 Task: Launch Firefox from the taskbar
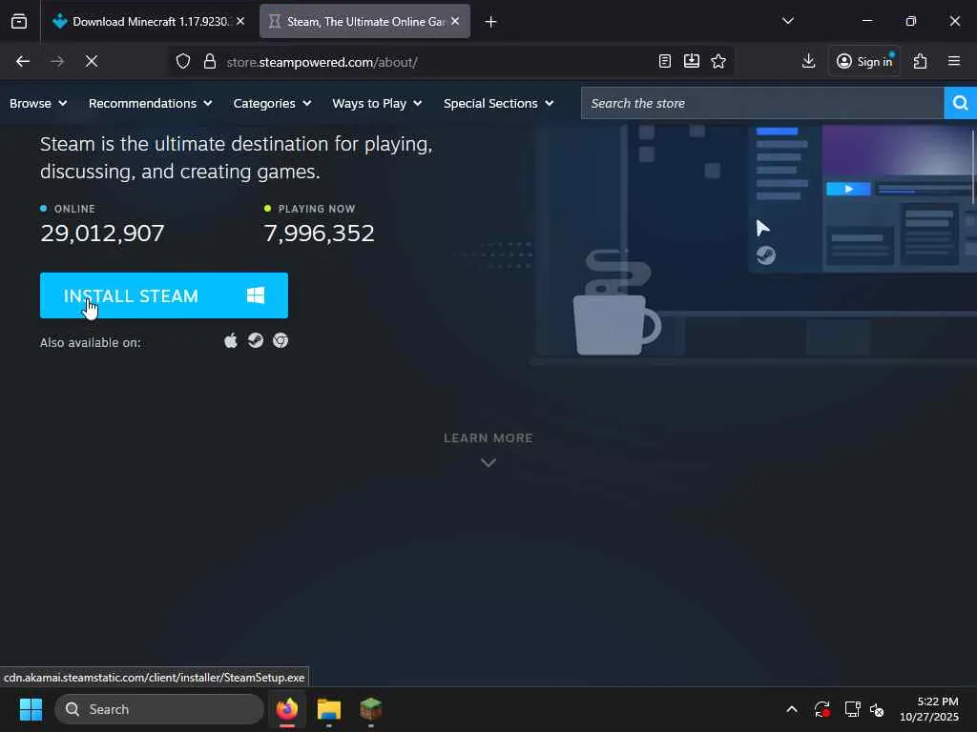pos(287,709)
